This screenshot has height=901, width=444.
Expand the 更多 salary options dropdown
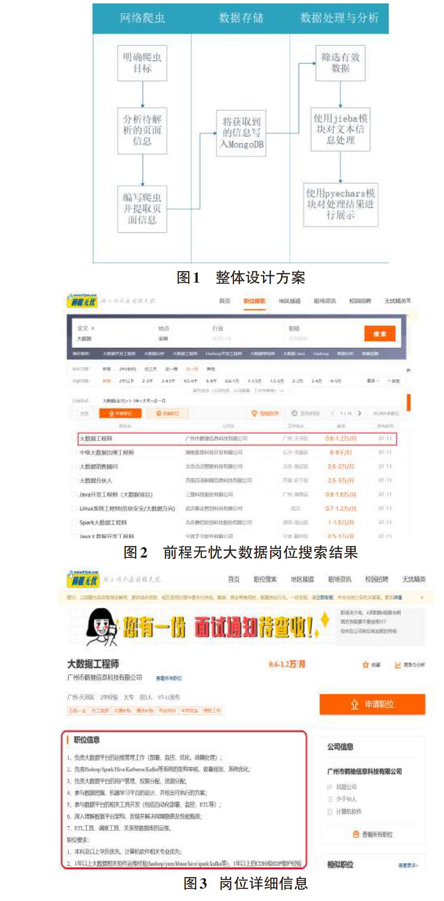373,381
